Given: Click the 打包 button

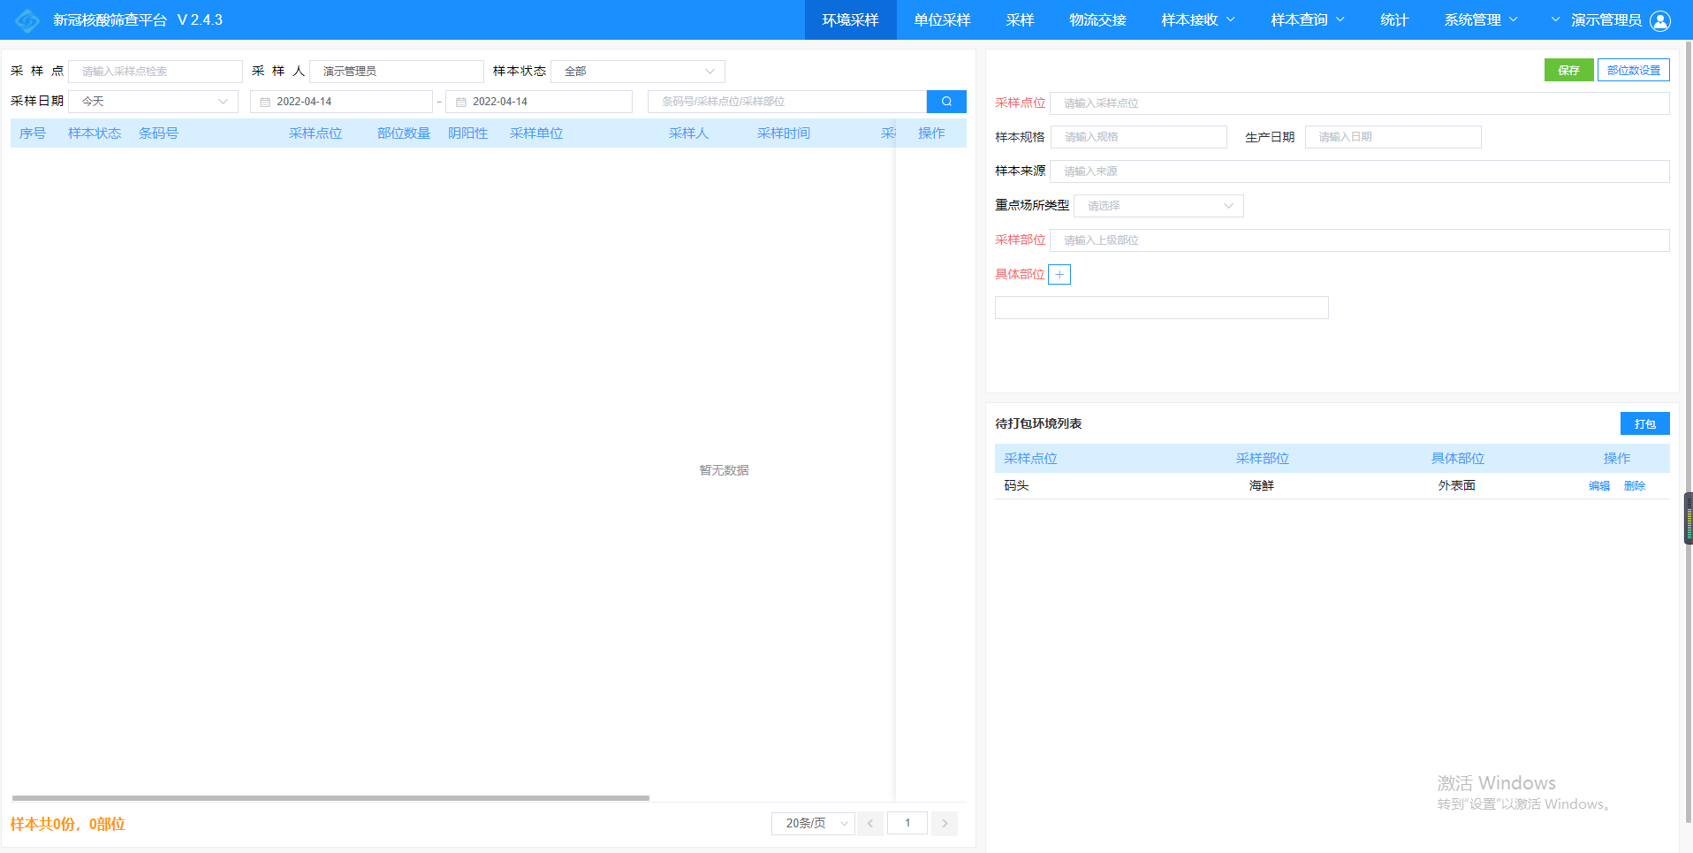Looking at the screenshot, I should click(x=1644, y=424).
